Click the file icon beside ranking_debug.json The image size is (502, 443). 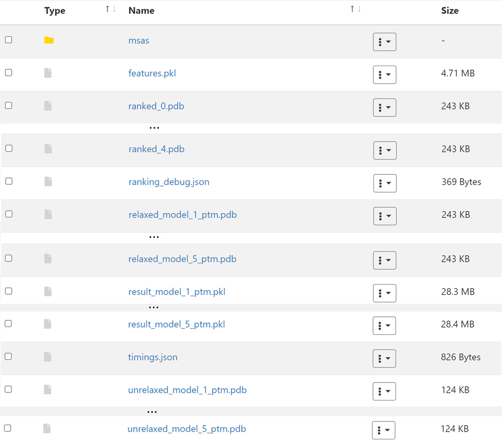[x=48, y=182]
